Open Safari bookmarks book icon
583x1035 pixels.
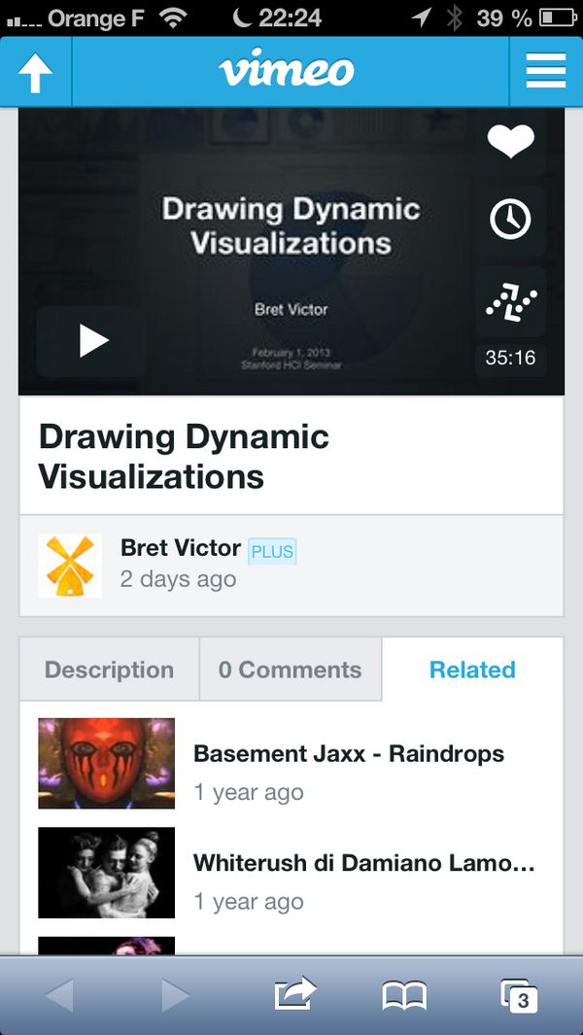tap(404, 994)
